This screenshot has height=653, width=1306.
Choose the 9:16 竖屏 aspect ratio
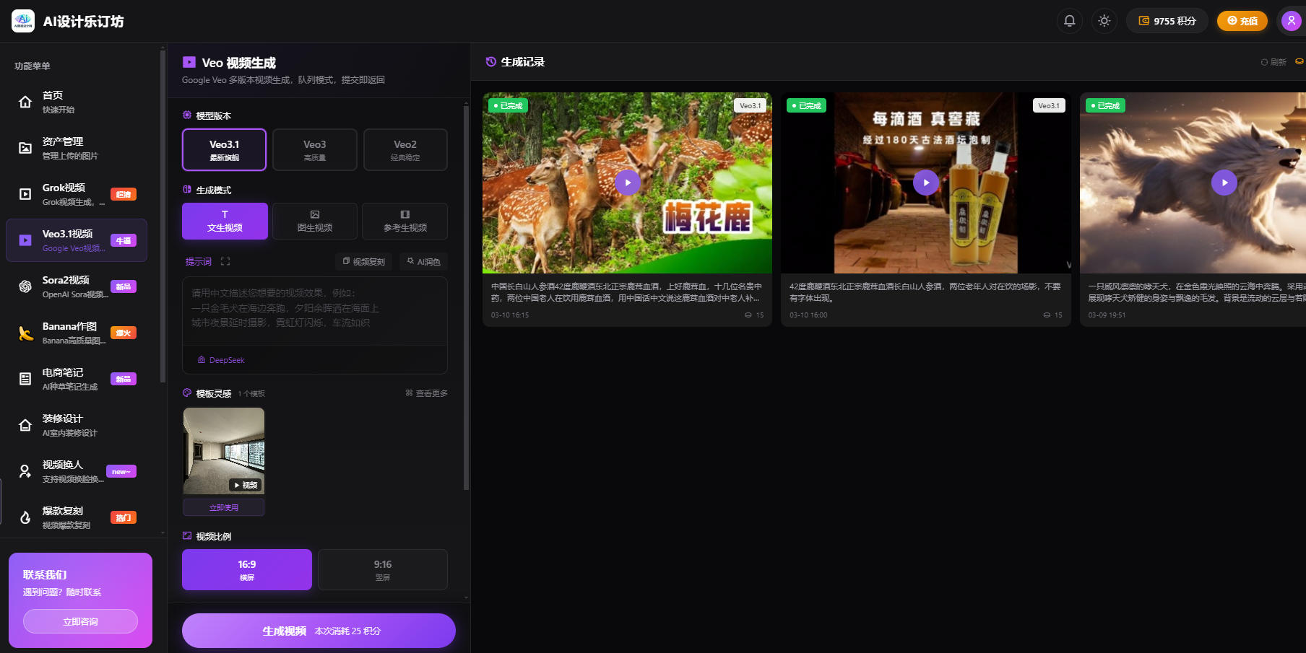coord(382,569)
